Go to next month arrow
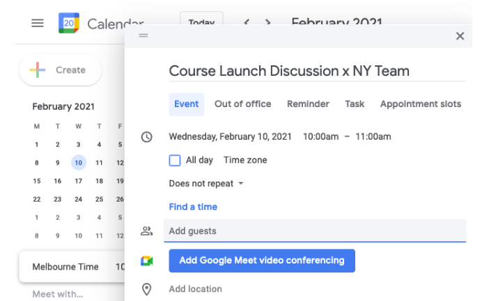 [x=268, y=23]
